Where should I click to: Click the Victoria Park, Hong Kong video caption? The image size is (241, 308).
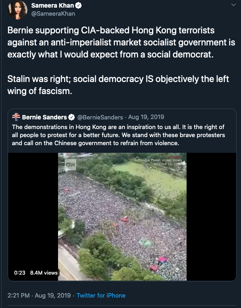(159, 162)
